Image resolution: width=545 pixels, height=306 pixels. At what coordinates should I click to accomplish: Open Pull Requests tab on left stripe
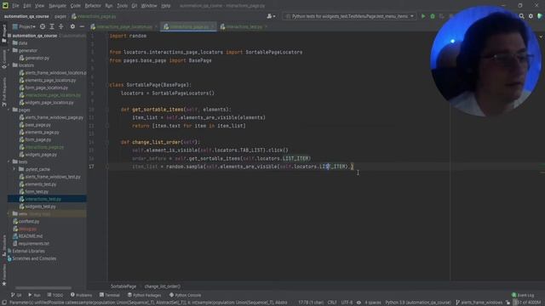(x=3, y=92)
